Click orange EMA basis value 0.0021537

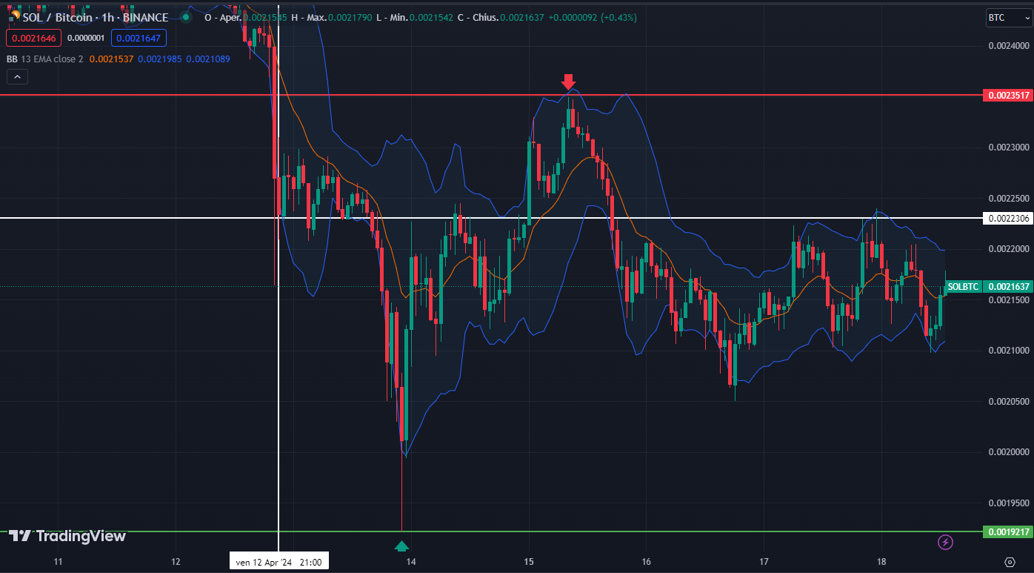click(111, 59)
